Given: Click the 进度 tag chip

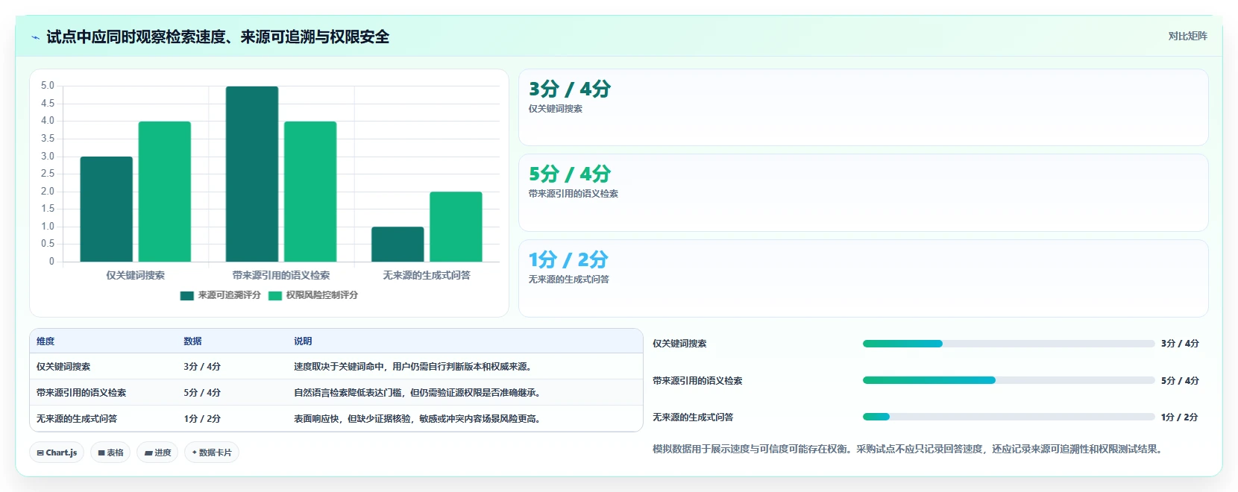Looking at the screenshot, I should click(x=157, y=452).
